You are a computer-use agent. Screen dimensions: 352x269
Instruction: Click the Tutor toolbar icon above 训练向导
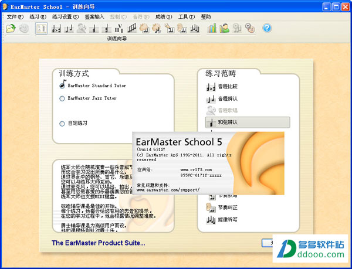tap(41, 29)
